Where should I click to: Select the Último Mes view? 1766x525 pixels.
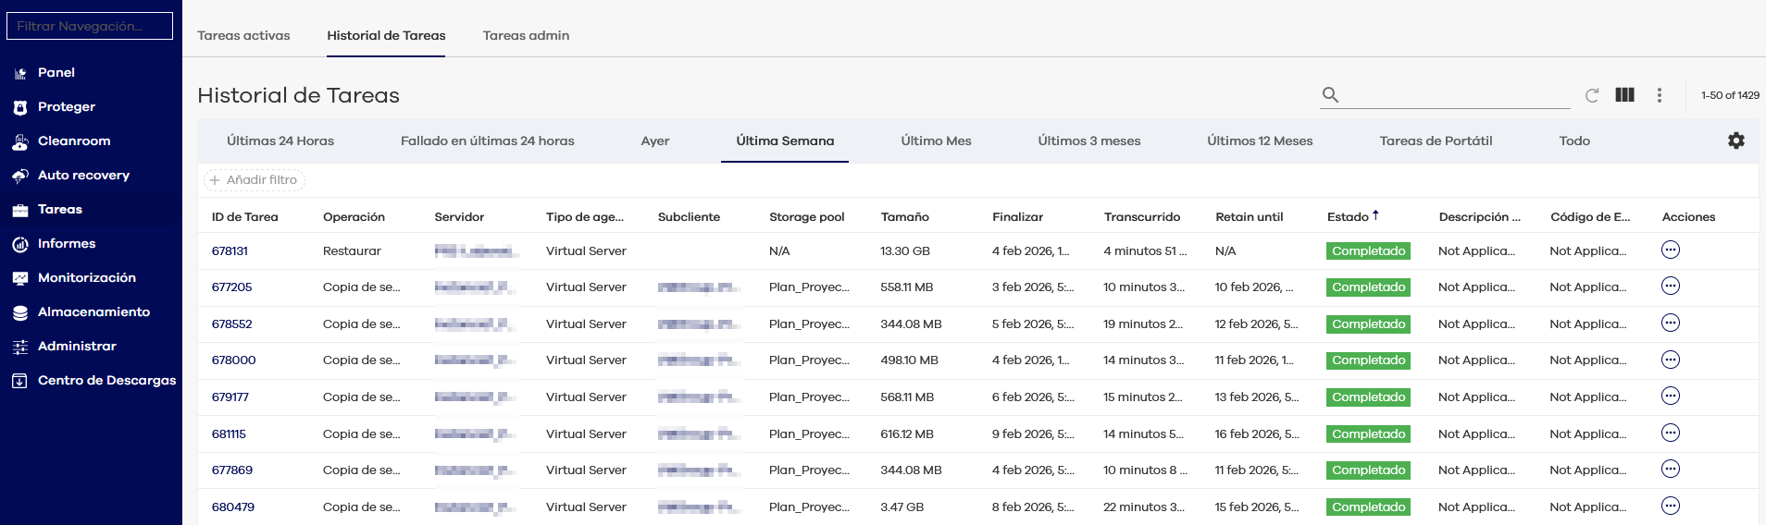[x=936, y=140]
